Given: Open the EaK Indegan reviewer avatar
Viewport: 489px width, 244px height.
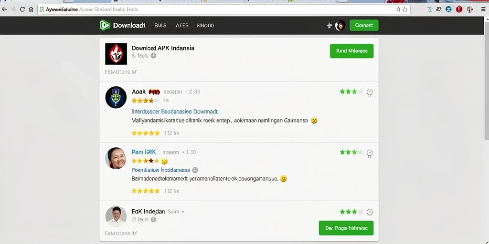Looking at the screenshot, I should (x=116, y=216).
